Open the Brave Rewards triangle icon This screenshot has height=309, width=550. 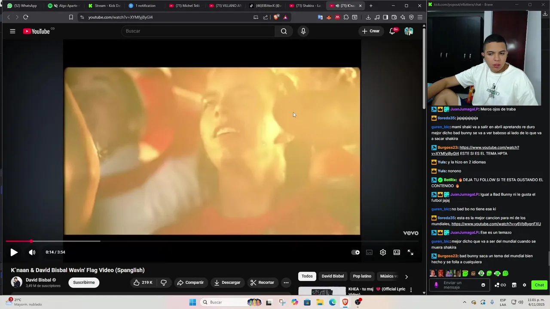(285, 17)
